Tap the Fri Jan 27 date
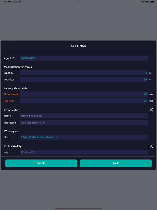Screen dimensions: 157x210 pos(17,2)
